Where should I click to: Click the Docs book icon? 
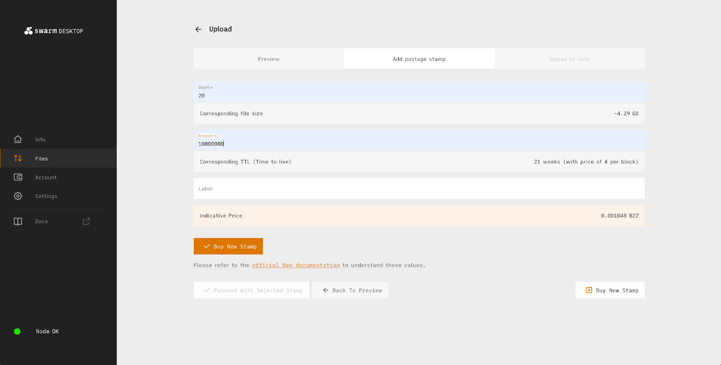point(18,221)
